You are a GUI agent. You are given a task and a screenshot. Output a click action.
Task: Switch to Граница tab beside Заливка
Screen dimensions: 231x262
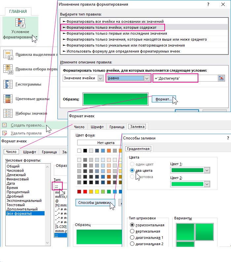pos(117,127)
